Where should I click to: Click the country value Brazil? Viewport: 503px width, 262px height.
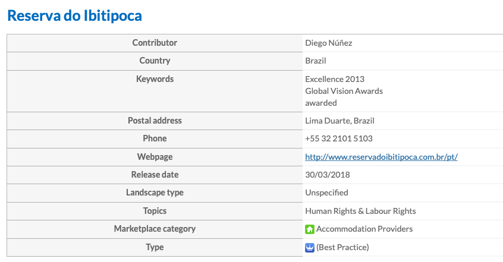click(315, 61)
